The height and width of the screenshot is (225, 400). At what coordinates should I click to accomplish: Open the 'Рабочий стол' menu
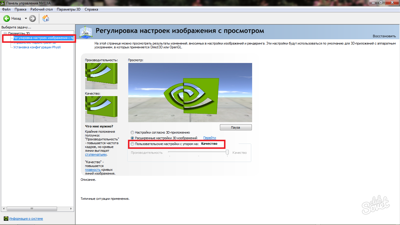pos(42,9)
